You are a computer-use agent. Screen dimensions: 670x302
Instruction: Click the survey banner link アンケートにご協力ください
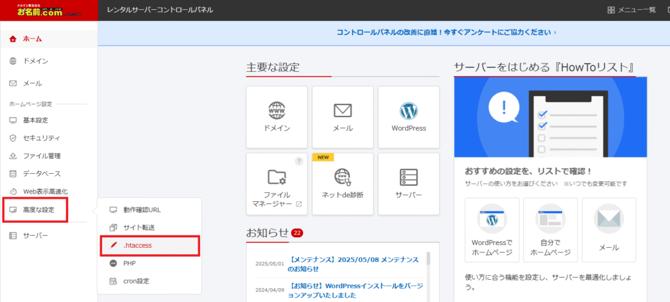446,32
